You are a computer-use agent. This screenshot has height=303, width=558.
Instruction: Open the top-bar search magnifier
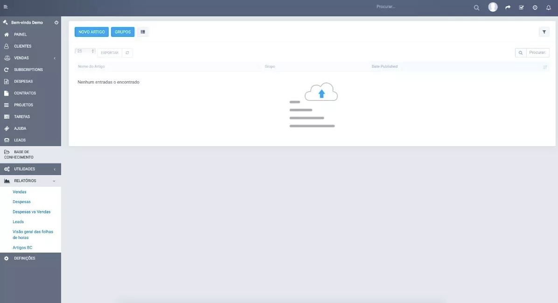tap(476, 7)
